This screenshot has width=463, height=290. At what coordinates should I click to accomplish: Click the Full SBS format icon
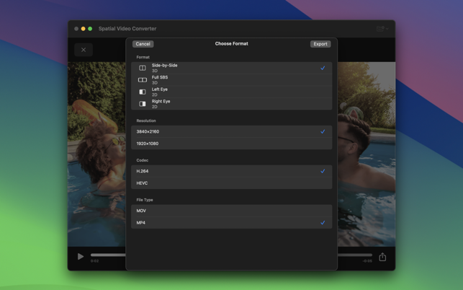143,80
